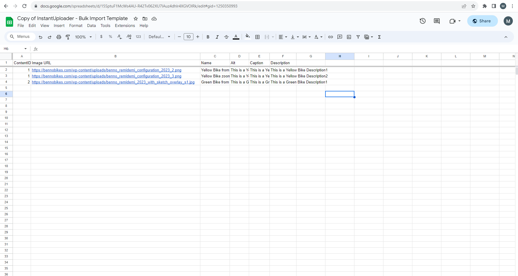
Task: Open the Format menu
Action: click(x=76, y=26)
